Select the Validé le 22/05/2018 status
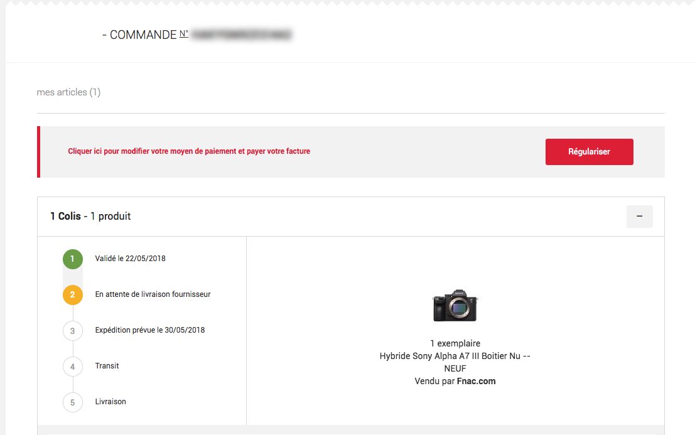This screenshot has width=695, height=435. coord(131,259)
